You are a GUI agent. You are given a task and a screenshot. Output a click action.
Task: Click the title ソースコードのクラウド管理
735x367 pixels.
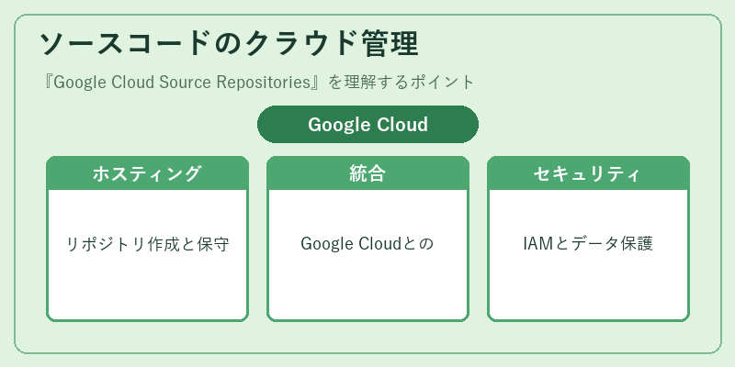228,44
